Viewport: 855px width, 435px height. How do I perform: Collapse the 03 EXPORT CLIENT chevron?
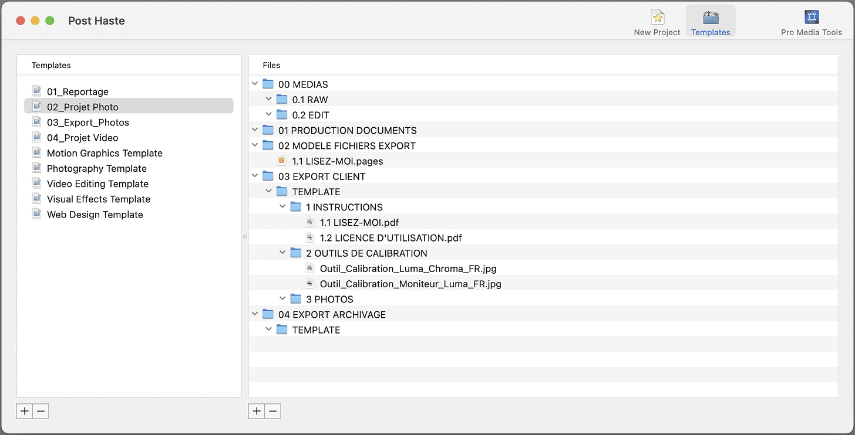[255, 176]
